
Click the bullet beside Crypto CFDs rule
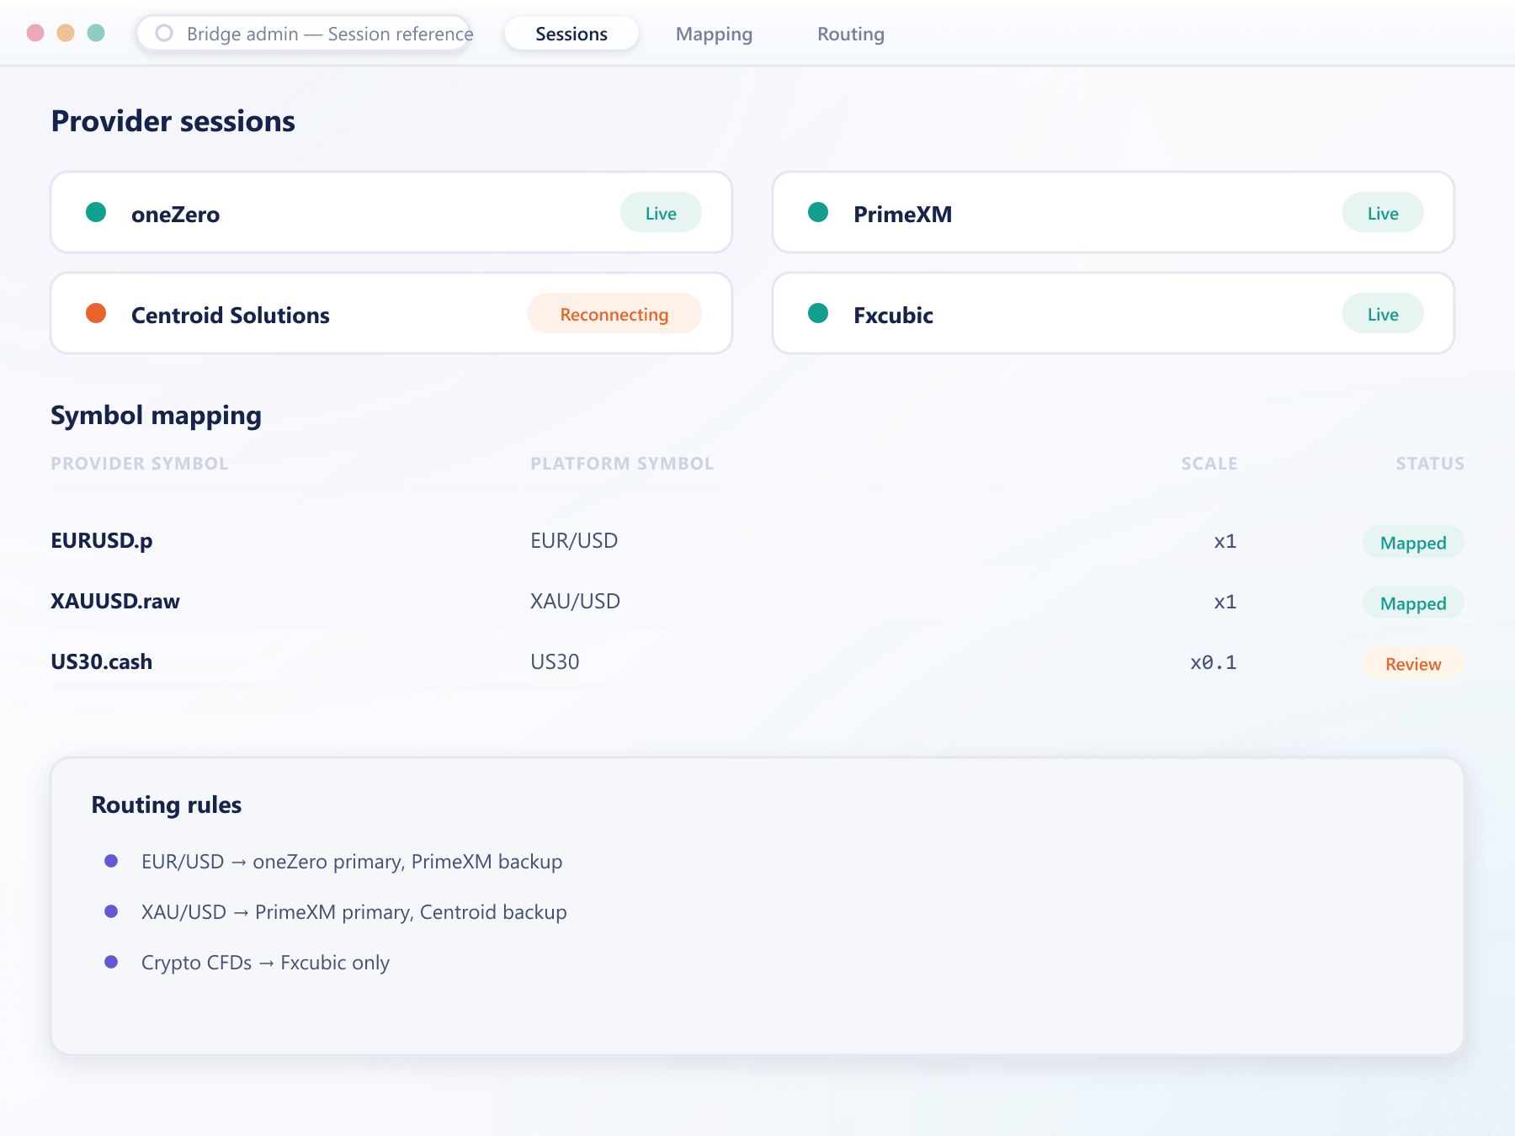(x=111, y=962)
